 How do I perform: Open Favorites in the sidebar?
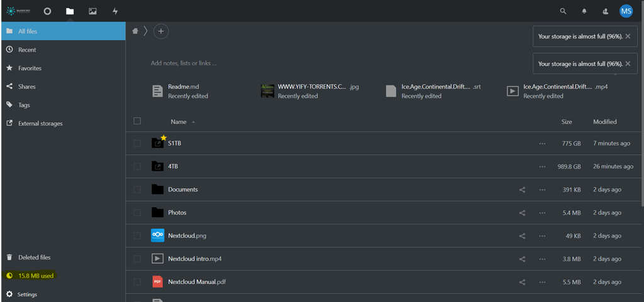click(x=64, y=68)
